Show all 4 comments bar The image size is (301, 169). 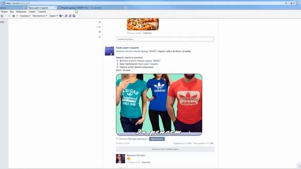pyautogui.click(x=165, y=149)
